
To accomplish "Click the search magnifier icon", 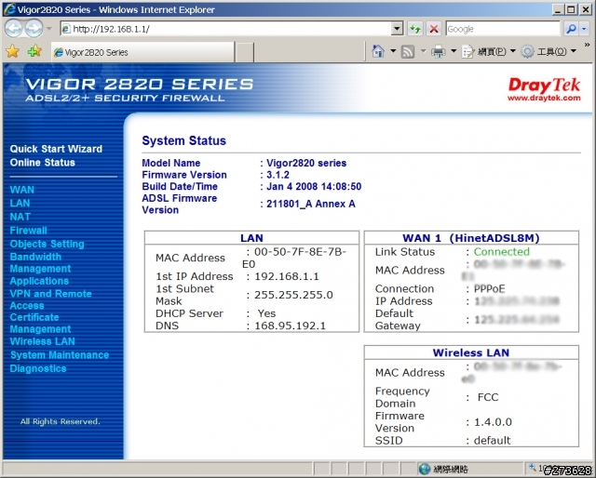I will click(x=571, y=29).
